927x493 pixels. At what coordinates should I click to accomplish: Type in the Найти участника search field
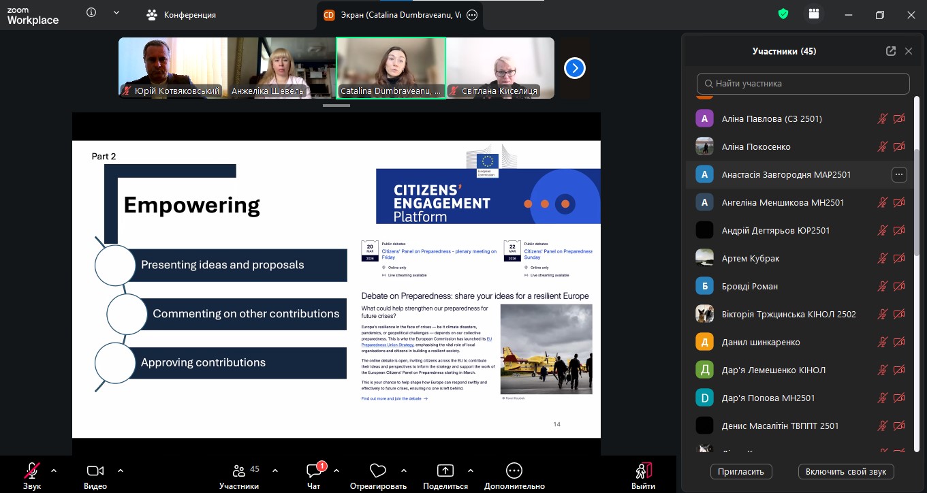803,84
